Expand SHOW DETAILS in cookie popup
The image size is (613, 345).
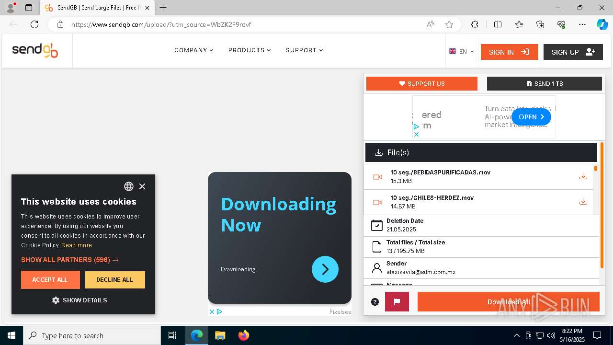point(79,300)
